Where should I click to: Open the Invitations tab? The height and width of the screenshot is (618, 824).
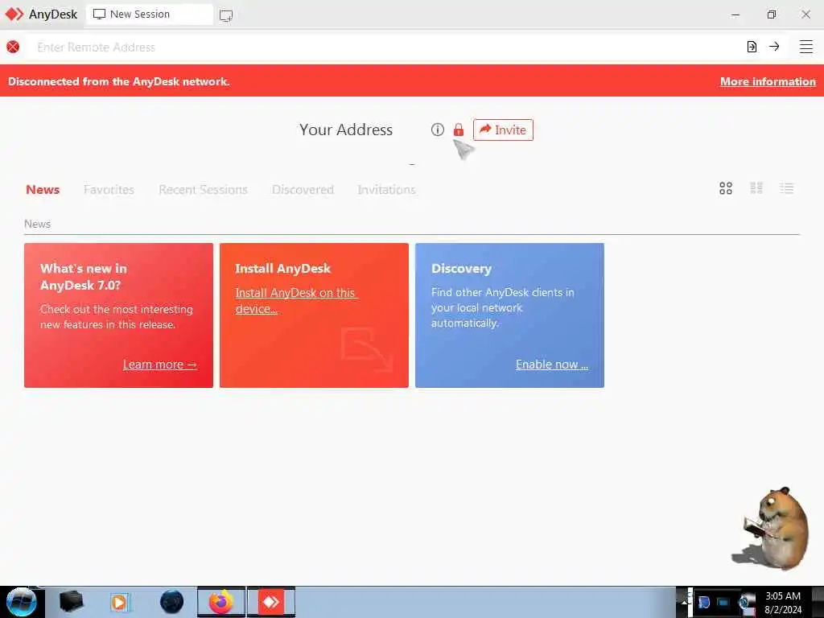pos(386,190)
